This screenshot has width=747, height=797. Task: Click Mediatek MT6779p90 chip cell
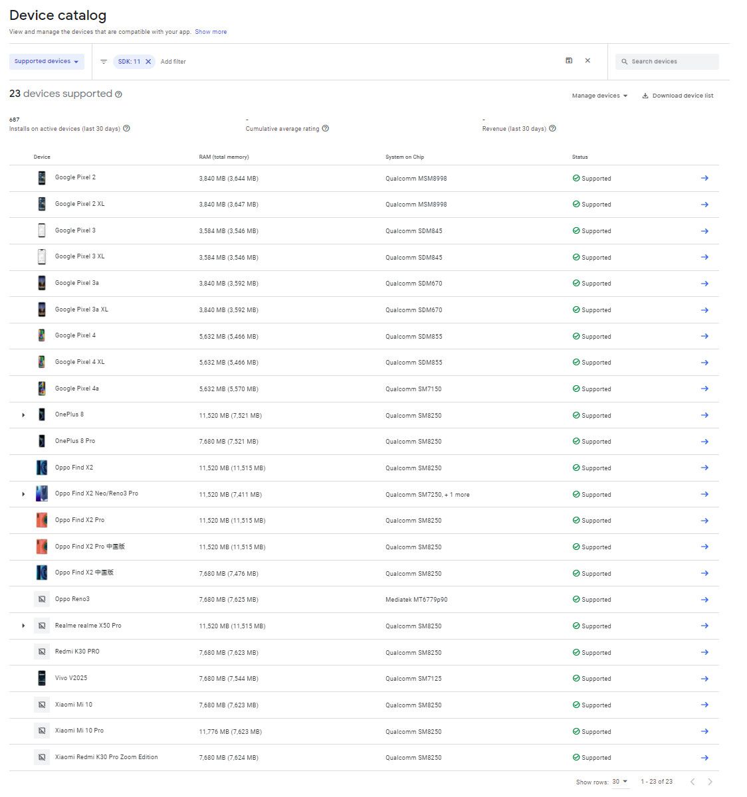pyautogui.click(x=417, y=600)
